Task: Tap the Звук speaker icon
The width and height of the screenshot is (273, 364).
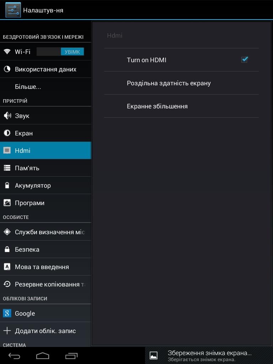Action: tap(7, 116)
